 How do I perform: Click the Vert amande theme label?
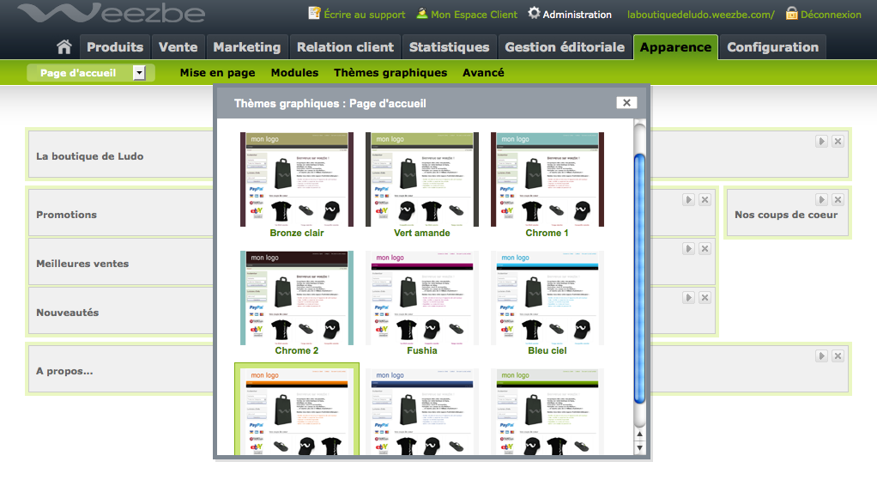(421, 233)
